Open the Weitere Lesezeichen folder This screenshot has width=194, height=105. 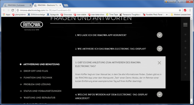click(181, 14)
